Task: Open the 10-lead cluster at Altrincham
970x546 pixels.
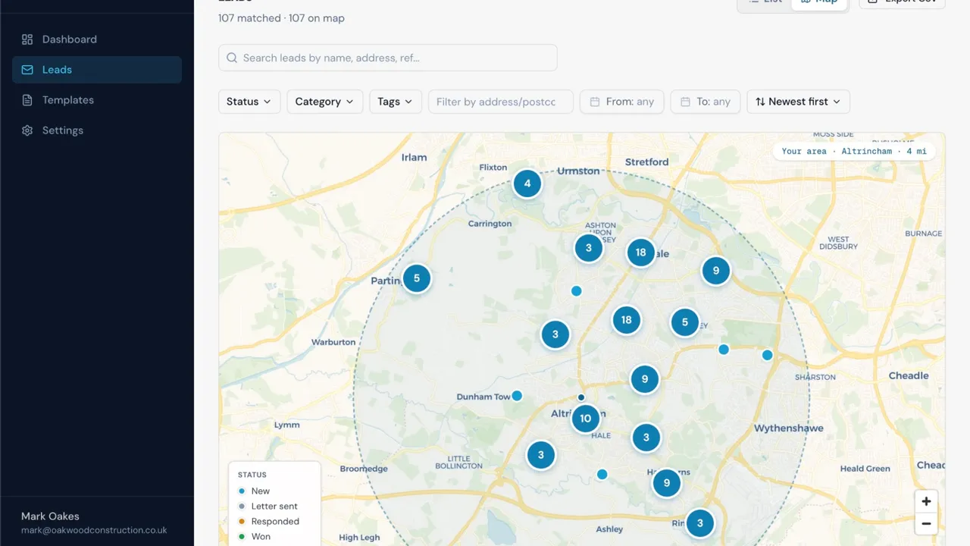Action: coord(585,419)
